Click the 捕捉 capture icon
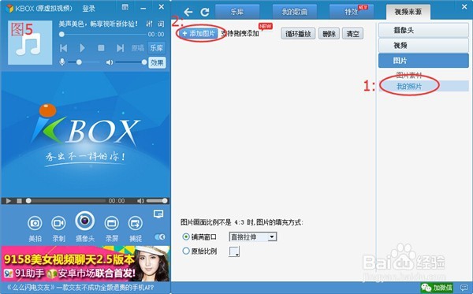The image size is (473, 294). click(136, 223)
